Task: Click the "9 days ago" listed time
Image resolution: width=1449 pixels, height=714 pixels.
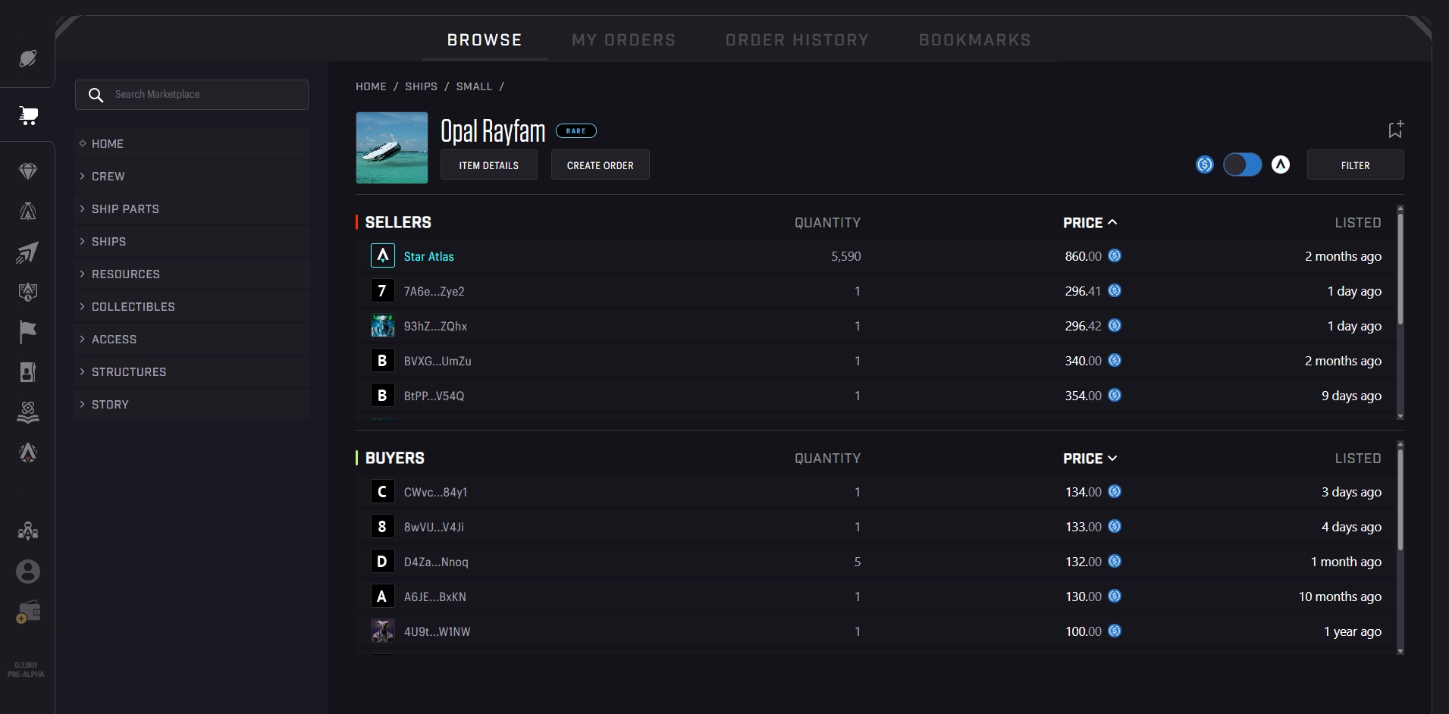Action: coord(1351,396)
